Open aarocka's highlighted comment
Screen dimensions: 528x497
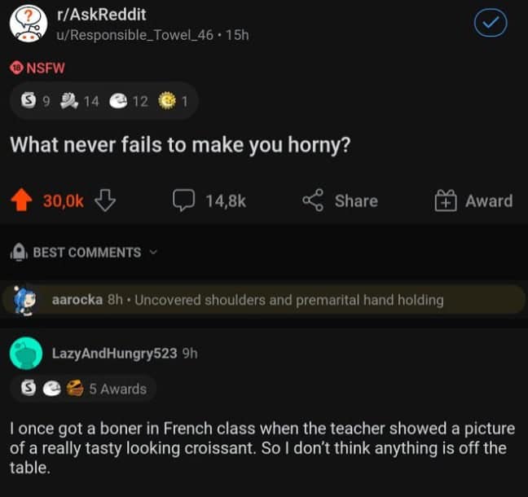point(289,300)
